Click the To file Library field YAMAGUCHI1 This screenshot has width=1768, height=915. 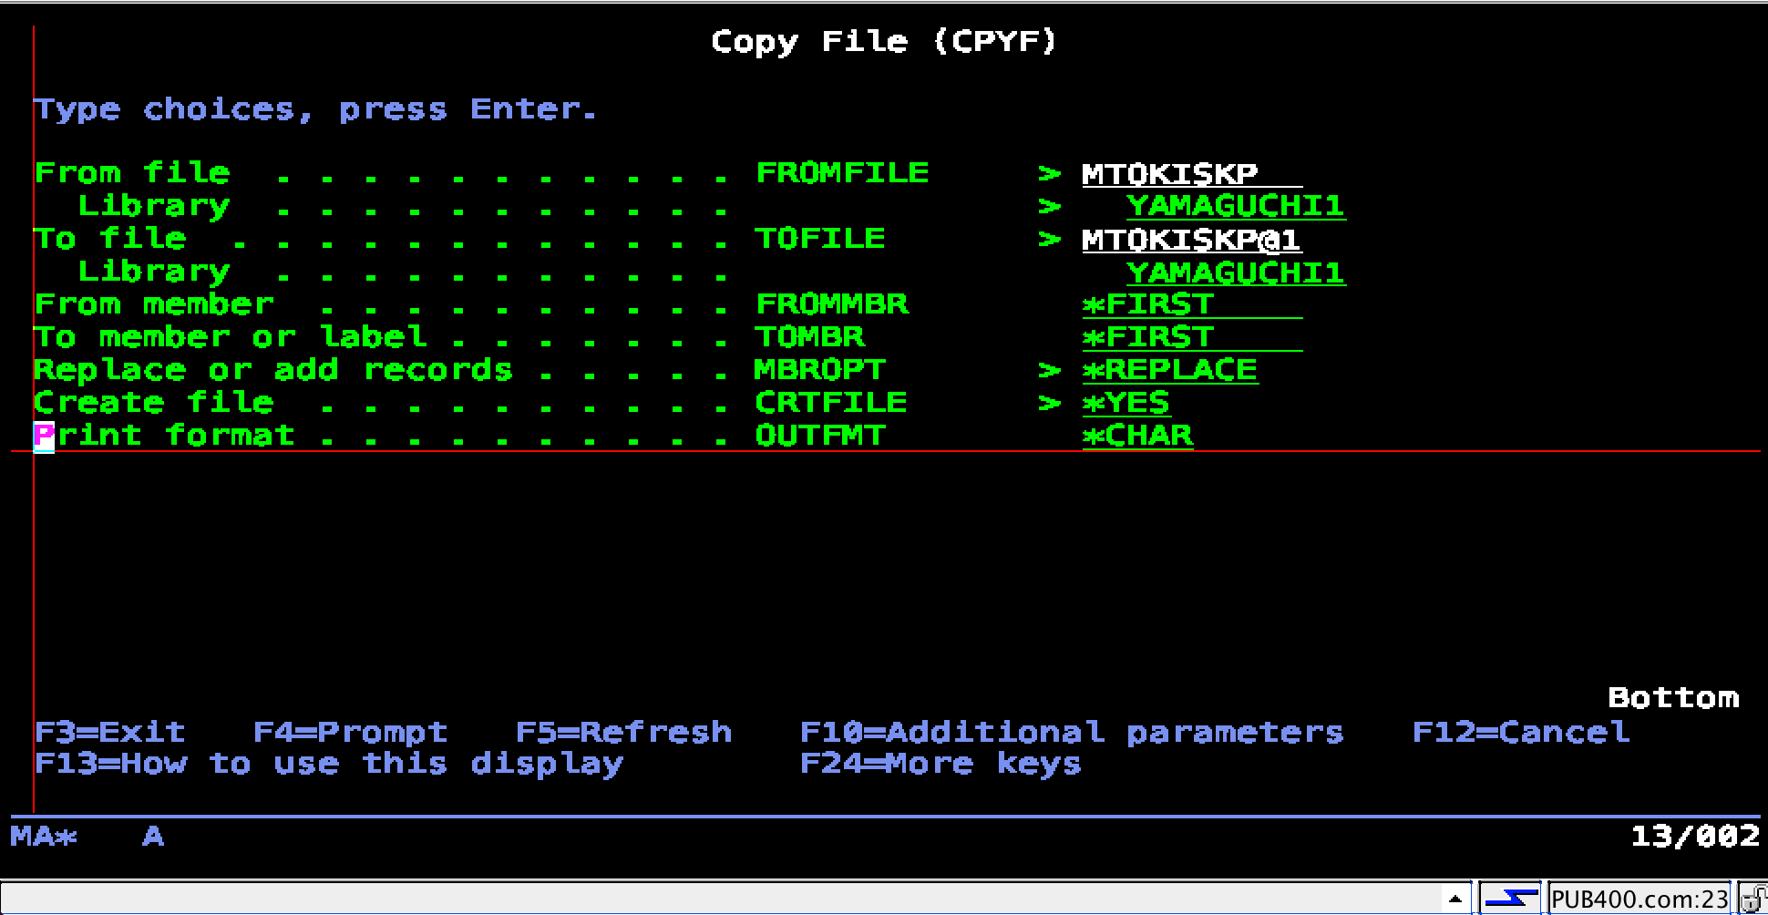pyautogui.click(x=1236, y=272)
